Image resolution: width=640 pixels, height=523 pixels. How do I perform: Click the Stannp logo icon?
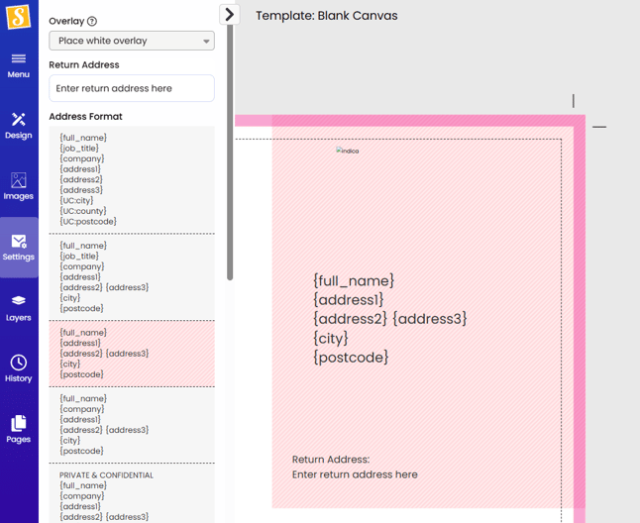(19, 17)
